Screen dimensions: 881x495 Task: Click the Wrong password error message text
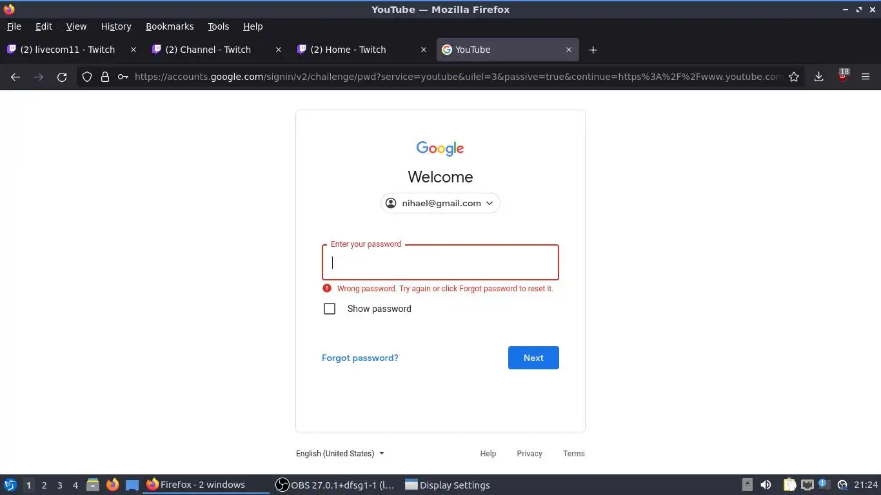(x=445, y=289)
